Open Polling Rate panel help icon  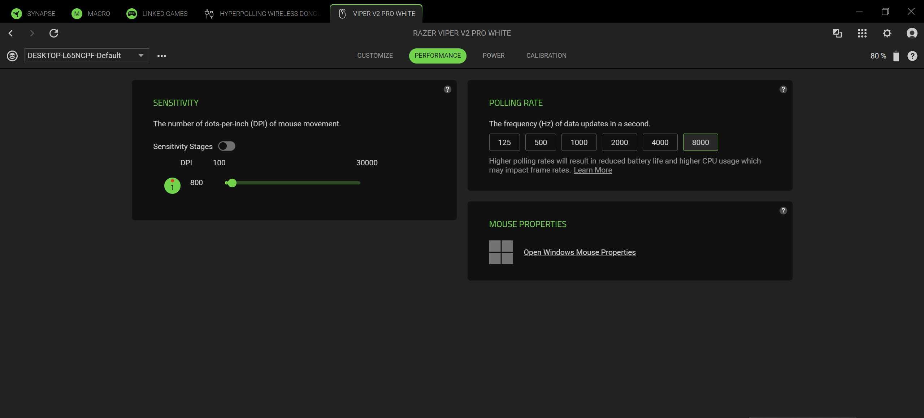click(783, 90)
